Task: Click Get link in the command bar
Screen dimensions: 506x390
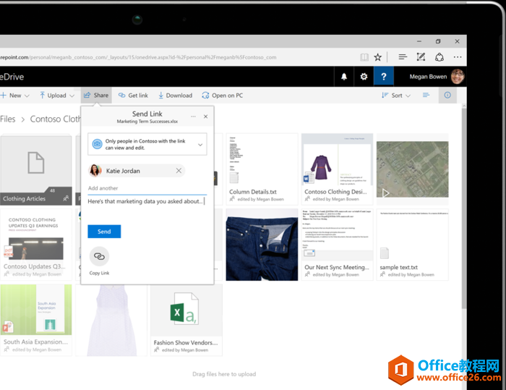Action: pos(133,96)
